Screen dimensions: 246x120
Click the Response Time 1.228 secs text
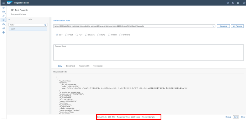coord(128,117)
